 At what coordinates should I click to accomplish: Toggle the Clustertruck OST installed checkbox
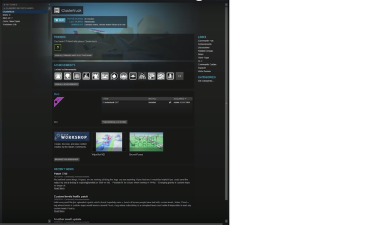(x=170, y=103)
